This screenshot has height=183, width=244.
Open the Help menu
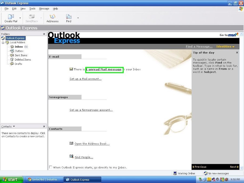(55, 9)
